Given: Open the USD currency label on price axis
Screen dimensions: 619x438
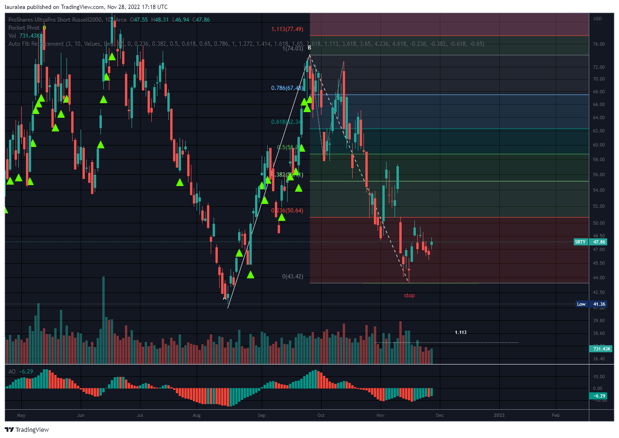Looking at the screenshot, I should click(x=598, y=19).
